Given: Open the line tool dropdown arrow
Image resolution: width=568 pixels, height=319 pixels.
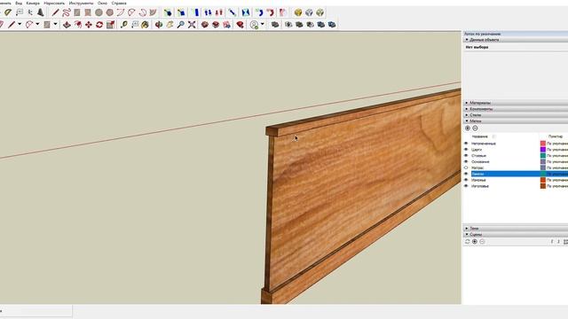Looking at the screenshot, I should [20, 25].
